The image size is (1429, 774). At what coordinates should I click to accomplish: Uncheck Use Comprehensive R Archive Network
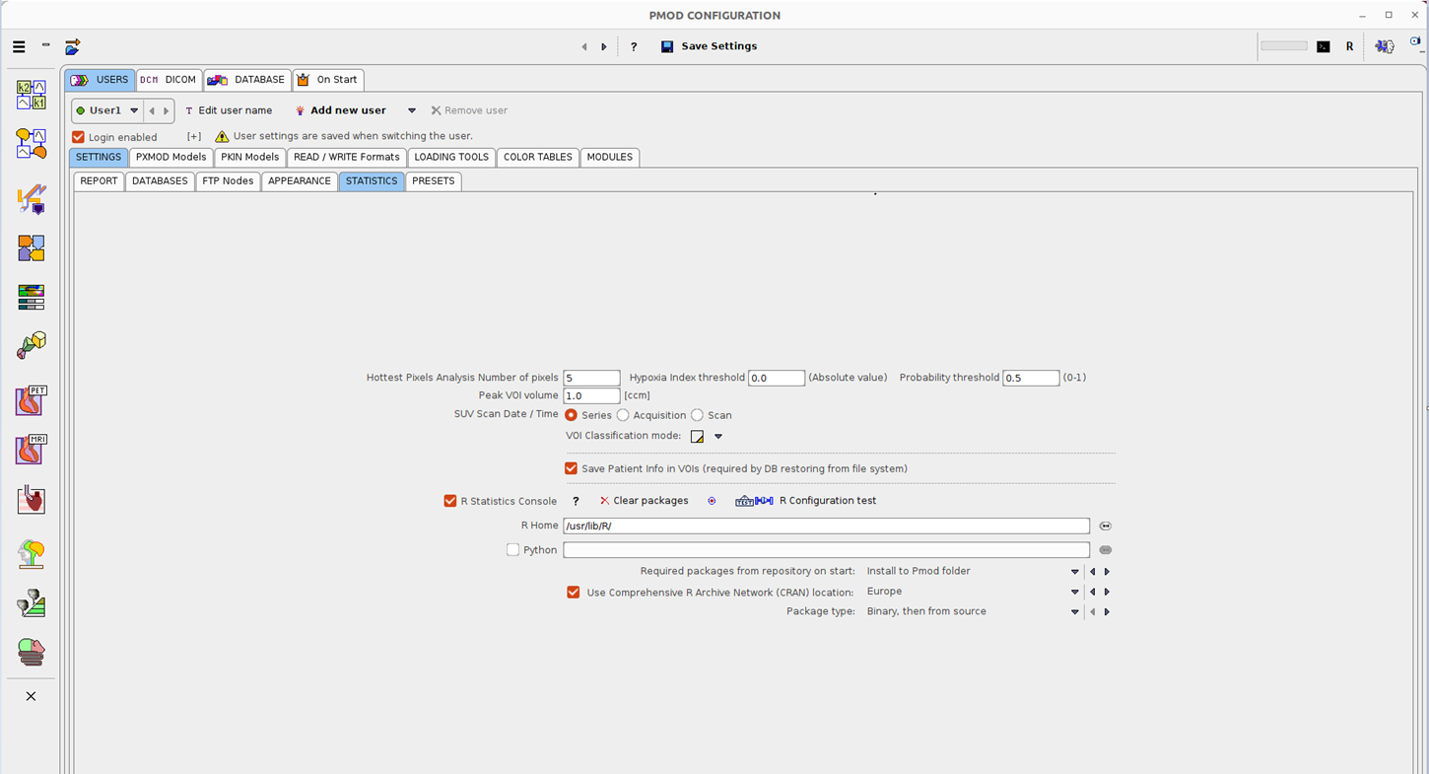tap(573, 592)
